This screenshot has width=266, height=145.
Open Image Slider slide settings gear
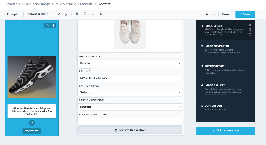pyautogui.click(x=250, y=25)
